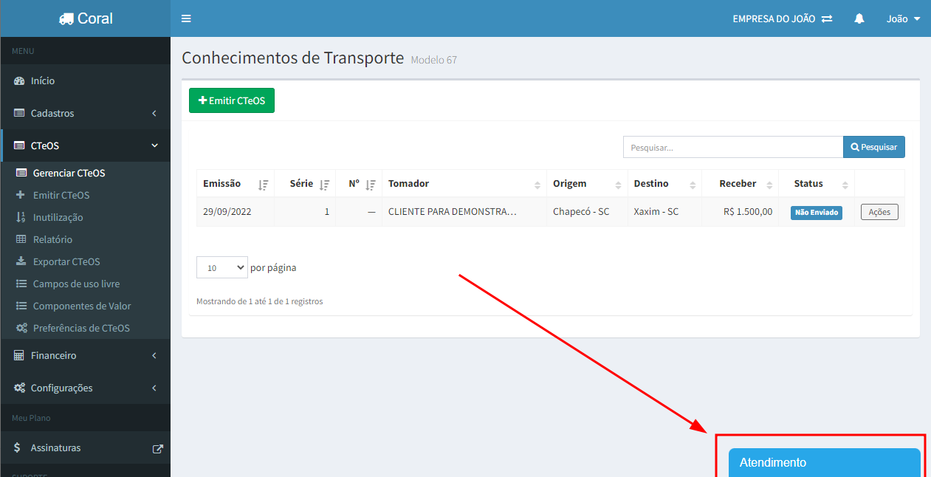The width and height of the screenshot is (931, 477).
Task: Click the company switch arrows icon
Action: (x=827, y=18)
